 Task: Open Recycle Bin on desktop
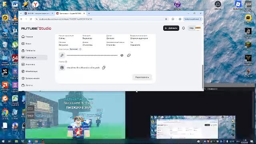pos(5,46)
